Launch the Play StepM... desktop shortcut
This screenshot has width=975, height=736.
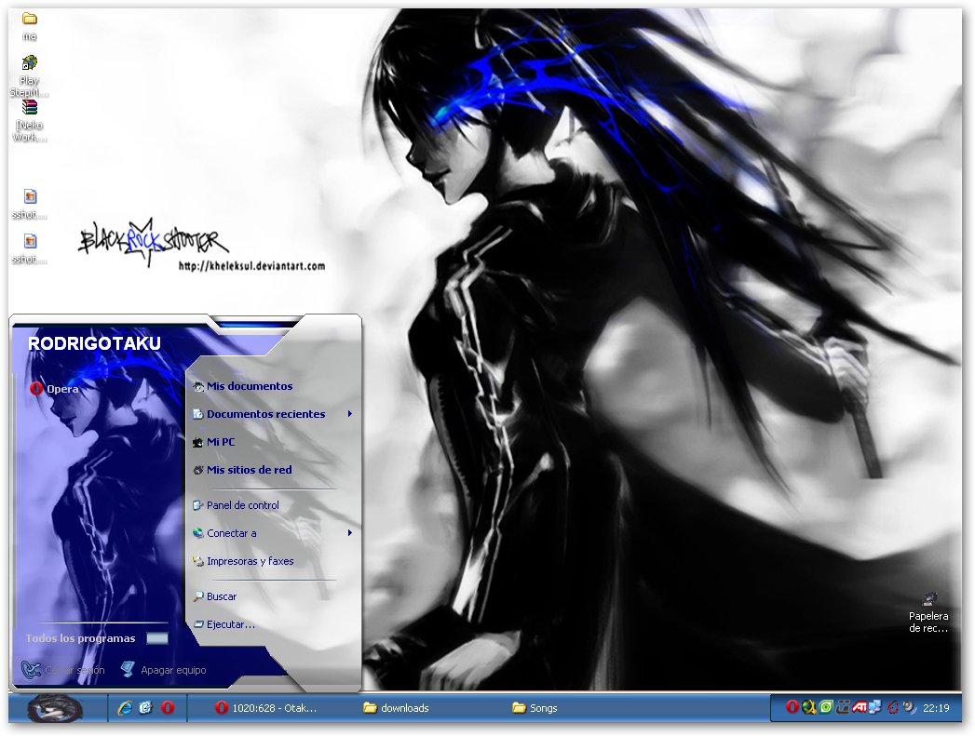[x=29, y=75]
